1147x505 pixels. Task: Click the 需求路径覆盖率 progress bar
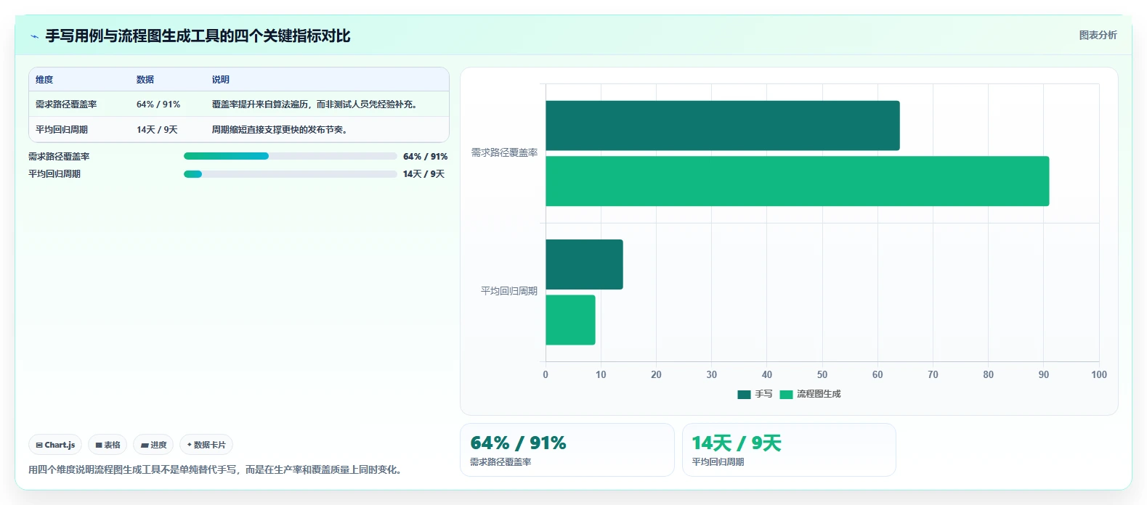pos(291,156)
